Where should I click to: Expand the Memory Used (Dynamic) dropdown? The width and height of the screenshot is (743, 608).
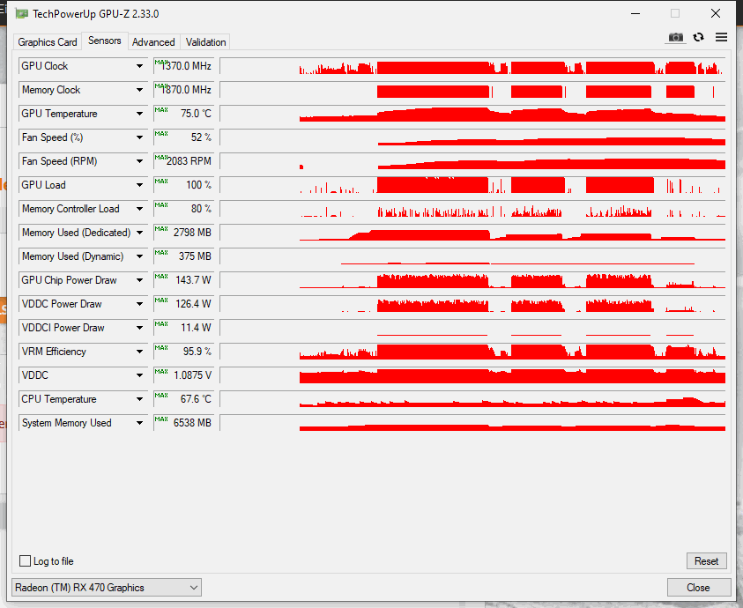[139, 256]
